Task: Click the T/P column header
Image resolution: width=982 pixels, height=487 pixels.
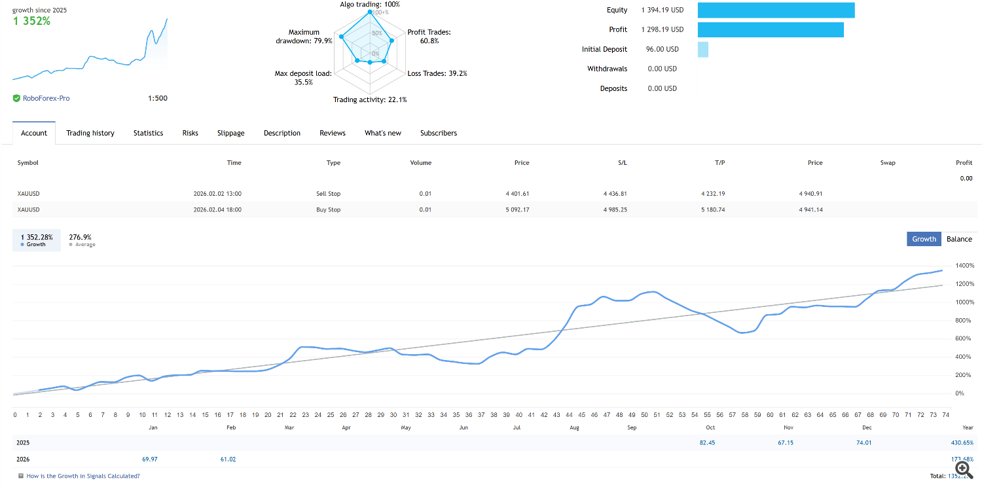Action: click(x=719, y=163)
